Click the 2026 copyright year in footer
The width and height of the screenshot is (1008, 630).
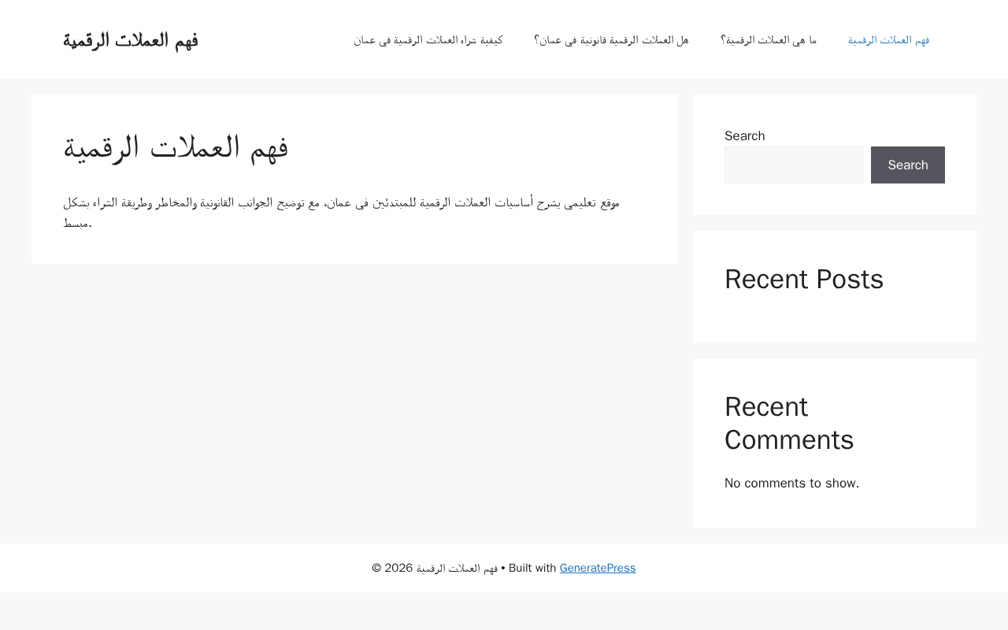pyautogui.click(x=398, y=568)
